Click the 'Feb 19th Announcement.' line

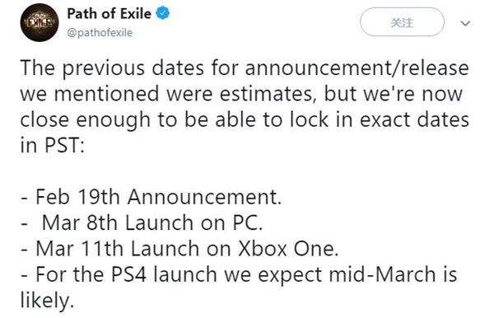(151, 197)
